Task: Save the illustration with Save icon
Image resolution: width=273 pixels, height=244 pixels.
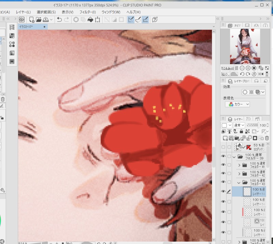Action: coord(46,19)
